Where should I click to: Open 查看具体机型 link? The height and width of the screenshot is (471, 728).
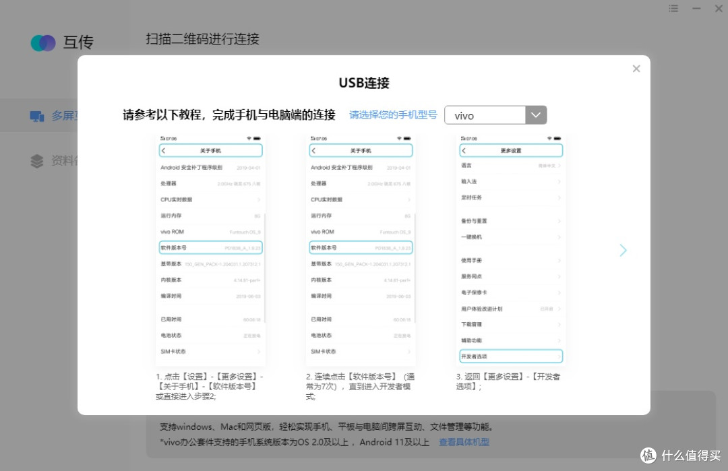coord(464,442)
